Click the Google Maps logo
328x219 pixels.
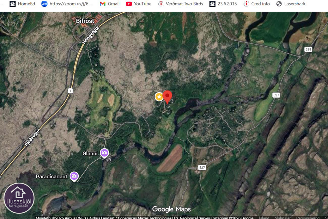pos(171,209)
